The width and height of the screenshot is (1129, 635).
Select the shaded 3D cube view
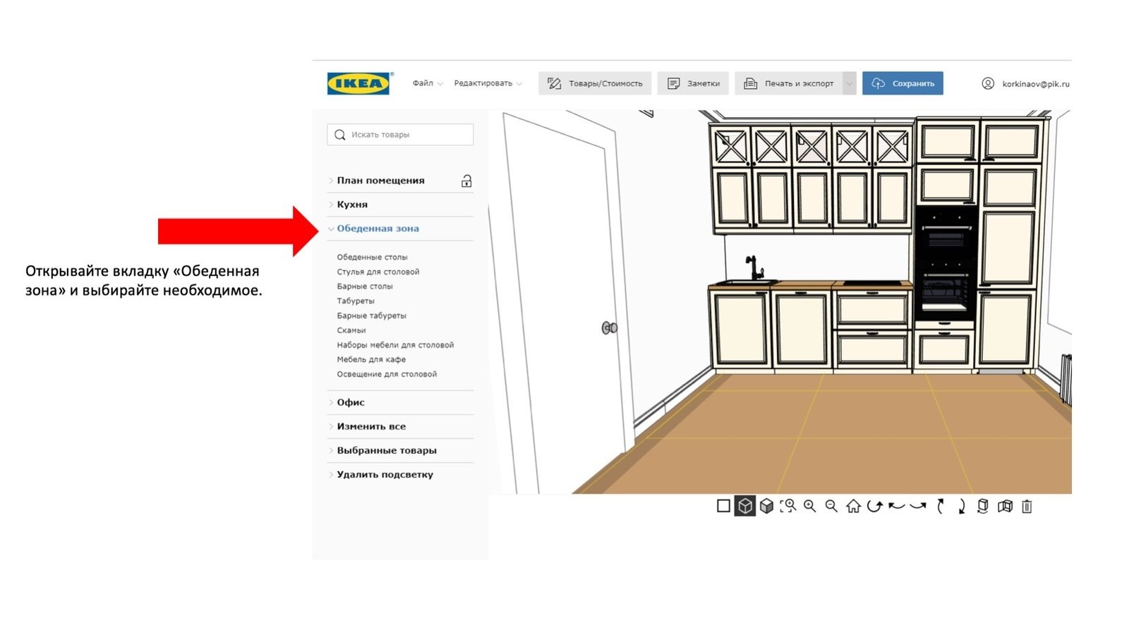click(x=766, y=506)
